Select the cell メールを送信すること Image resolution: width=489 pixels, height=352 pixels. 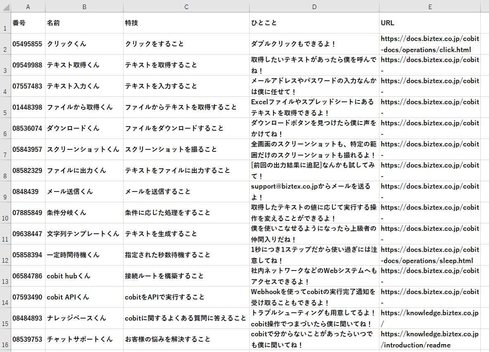pos(186,192)
